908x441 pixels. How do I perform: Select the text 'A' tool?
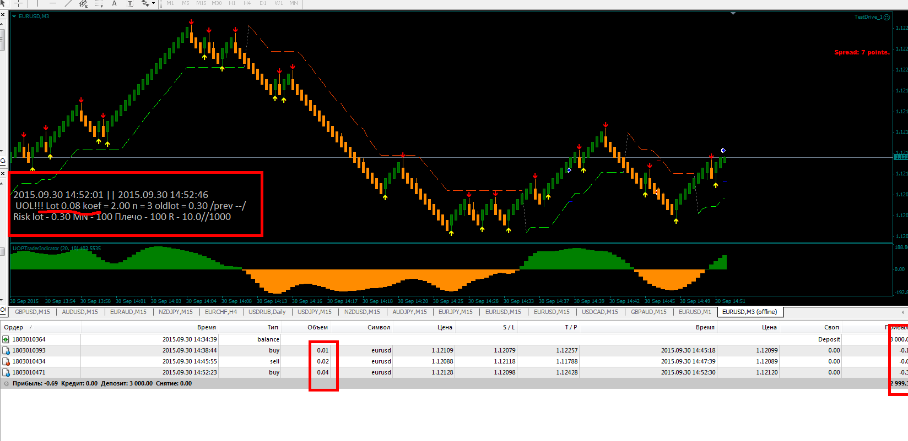tap(115, 3)
